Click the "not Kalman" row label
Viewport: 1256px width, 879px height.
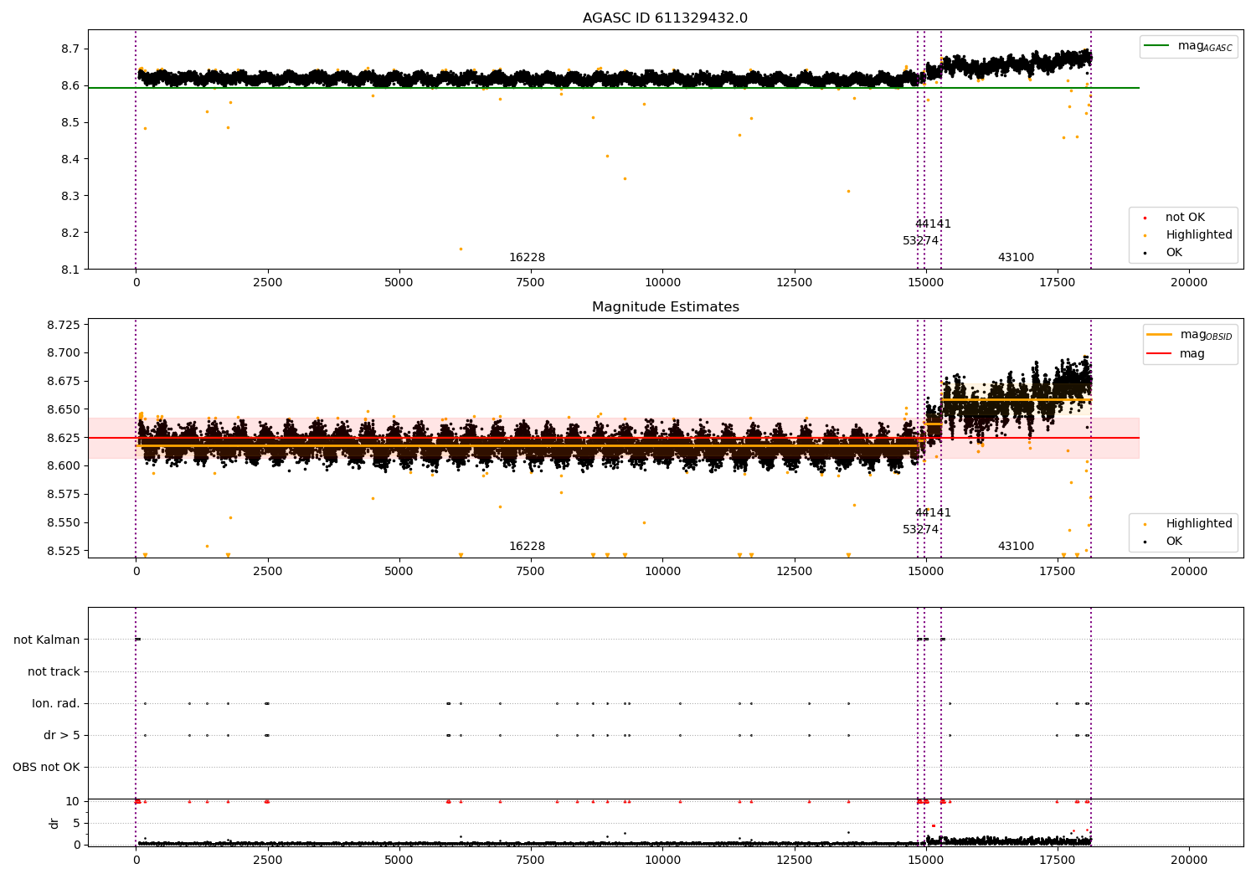point(47,640)
